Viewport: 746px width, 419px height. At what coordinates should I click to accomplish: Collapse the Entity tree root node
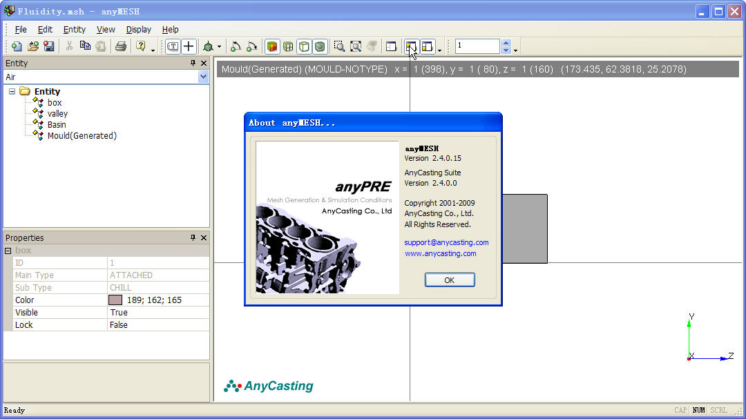pyautogui.click(x=12, y=91)
